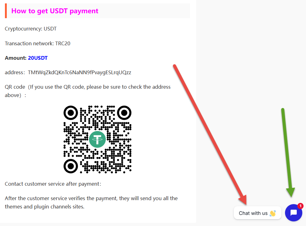This screenshot has width=306, height=226.
Task: Open the blue chat bubble widget
Action: pos(294,212)
